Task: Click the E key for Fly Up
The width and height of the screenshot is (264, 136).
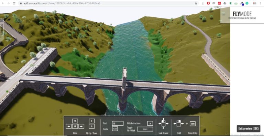Action: pos(91,121)
